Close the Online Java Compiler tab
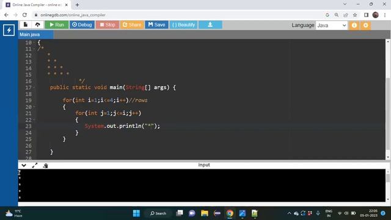This screenshot has width=391, height=220. tap(67, 5)
